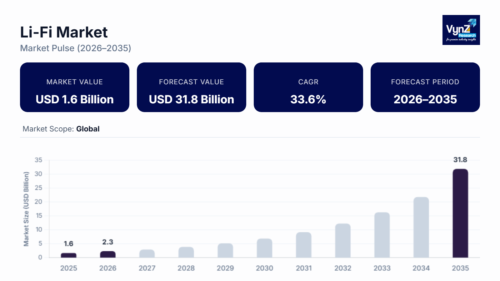Viewport: 500px width, 281px height.
Task: Select the CAGR 33.6% card
Action: coord(308,87)
